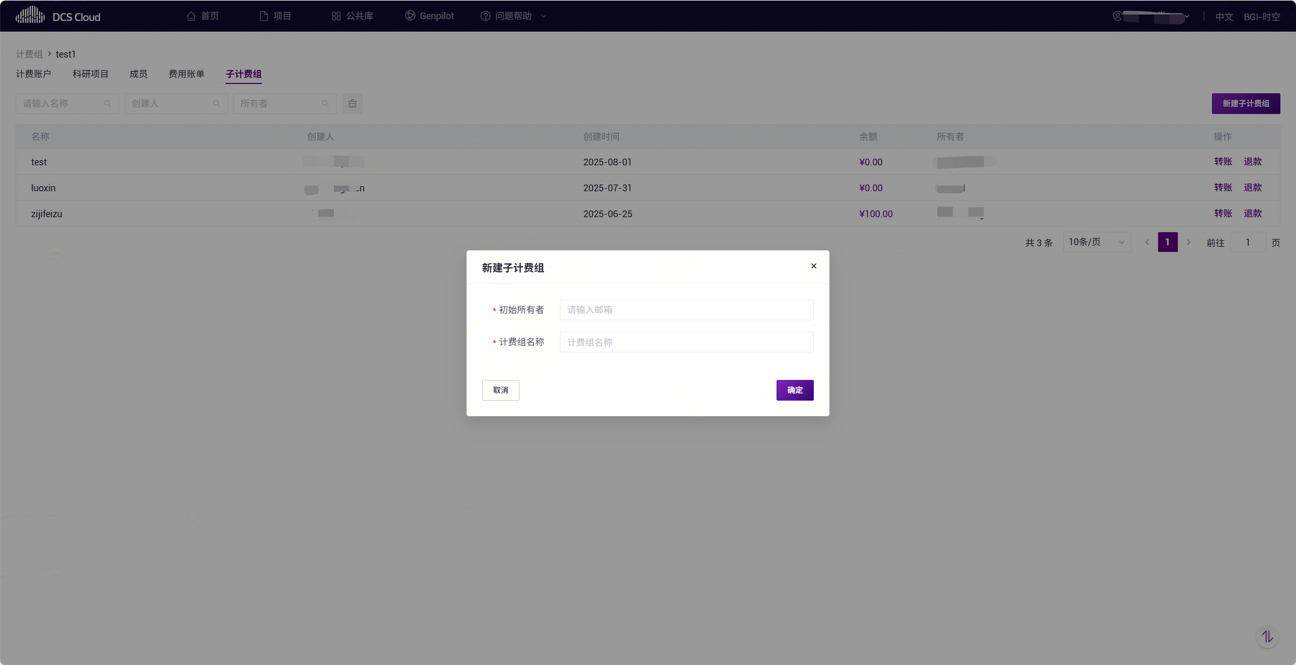Click the search icon in the name field

point(108,104)
